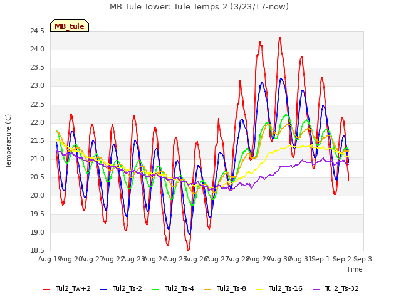Click the 23.5 y-axis tick label
Viewport: 401px width, 301px height.
coord(38,68)
